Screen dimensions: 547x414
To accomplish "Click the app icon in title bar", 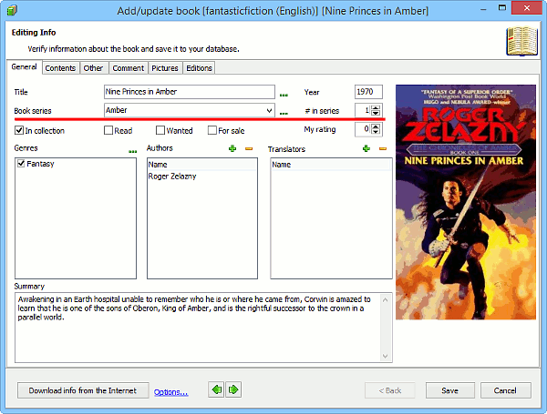I will 12,10.
